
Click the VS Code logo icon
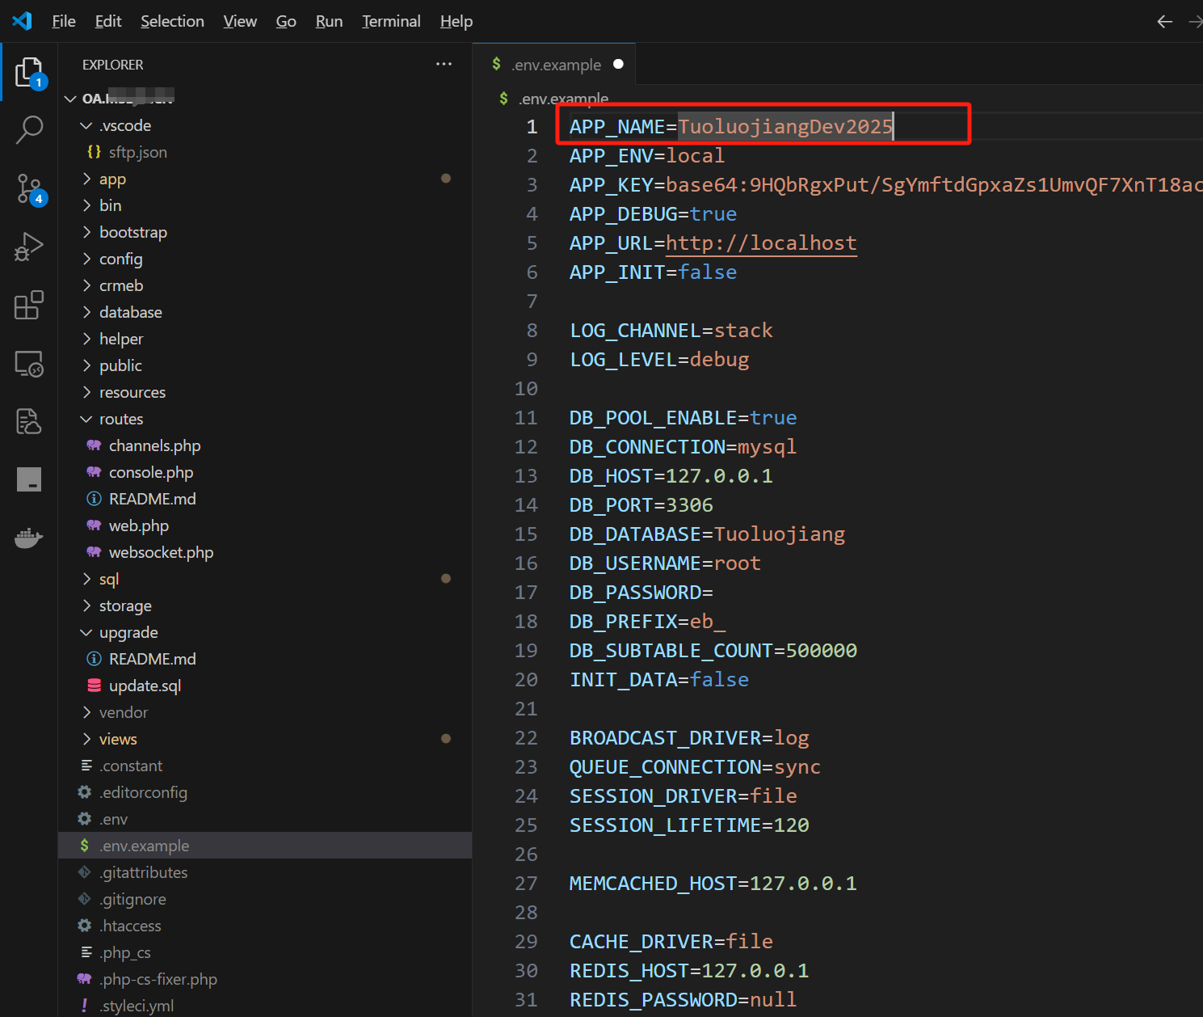pos(22,21)
